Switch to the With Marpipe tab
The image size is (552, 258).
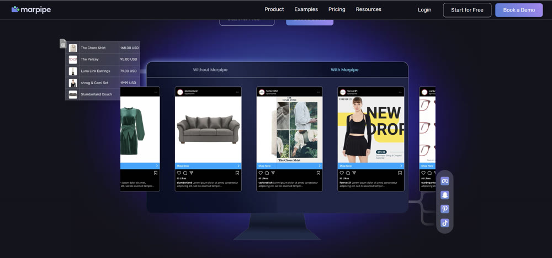344,70
